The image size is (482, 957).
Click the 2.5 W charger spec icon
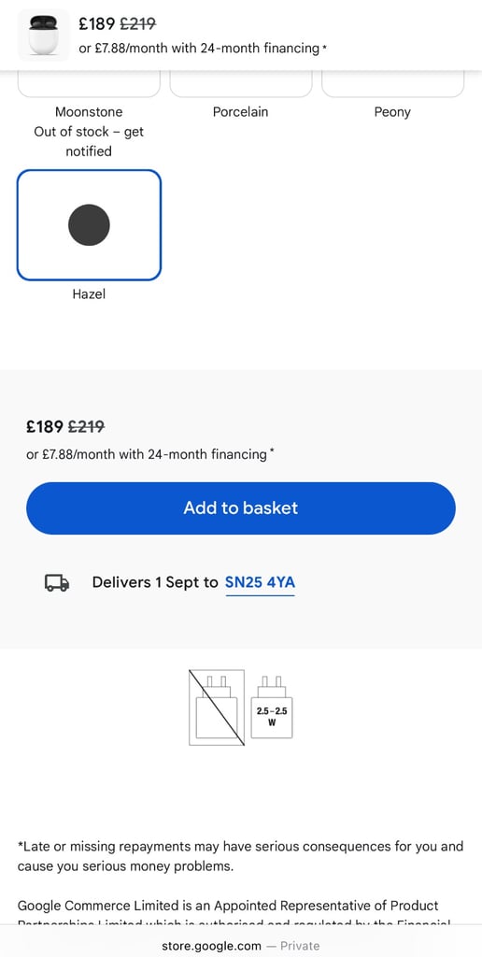point(272,707)
